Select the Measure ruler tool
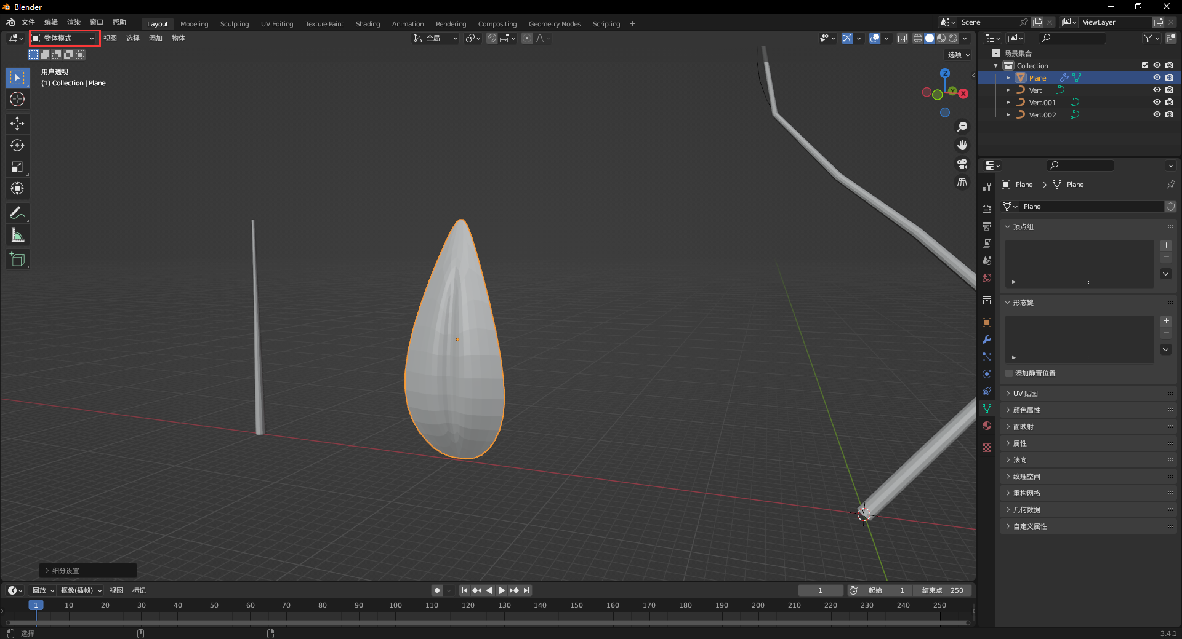The height and width of the screenshot is (639, 1182). pos(17,235)
